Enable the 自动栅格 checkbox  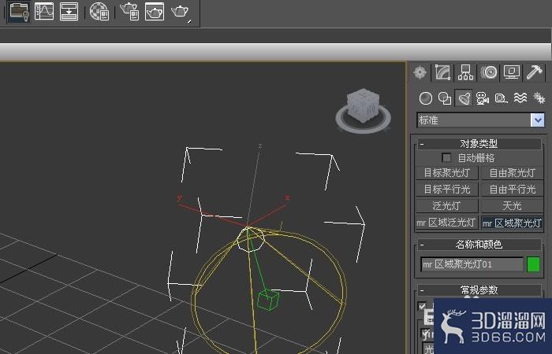[446, 157]
